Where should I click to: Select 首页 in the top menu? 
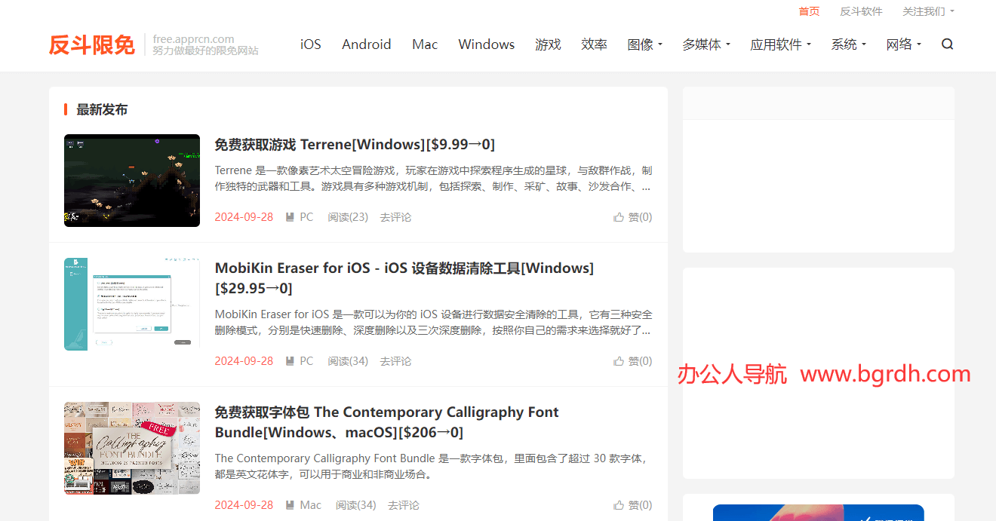808,11
